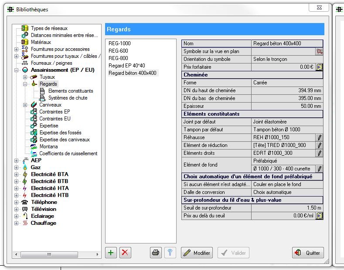Click the Modifier button
The height and width of the screenshot is (270, 344).
coord(197,253)
